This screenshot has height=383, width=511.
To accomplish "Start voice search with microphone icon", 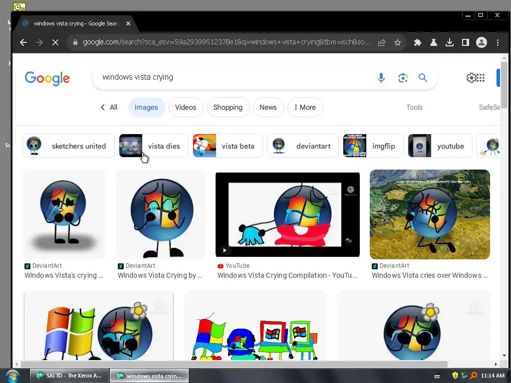I will click(381, 77).
